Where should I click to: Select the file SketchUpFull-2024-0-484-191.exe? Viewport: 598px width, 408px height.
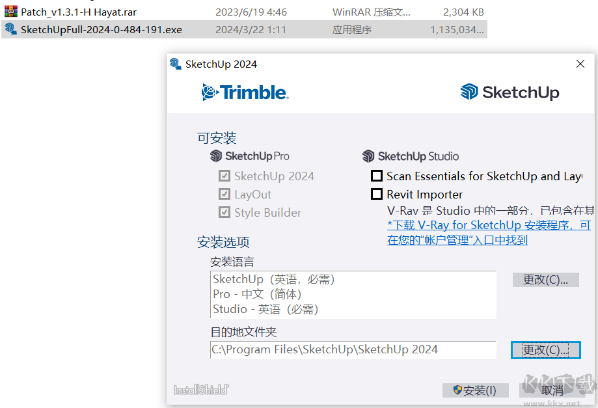tap(244, 29)
